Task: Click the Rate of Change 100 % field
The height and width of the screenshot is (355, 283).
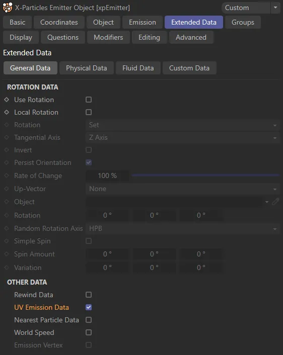Action: pyautogui.click(x=107, y=175)
